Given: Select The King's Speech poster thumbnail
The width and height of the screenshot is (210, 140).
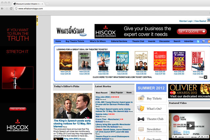Looking at the screenshot, I should coord(141,61).
